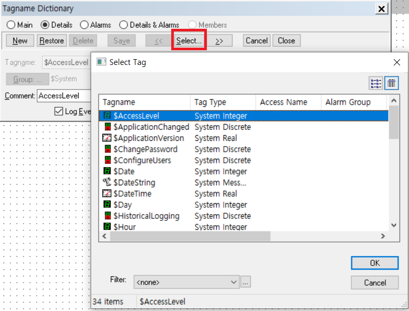The height and width of the screenshot is (311, 409).
Task: Open filter definition with the ellipsis button
Action: coord(246,282)
